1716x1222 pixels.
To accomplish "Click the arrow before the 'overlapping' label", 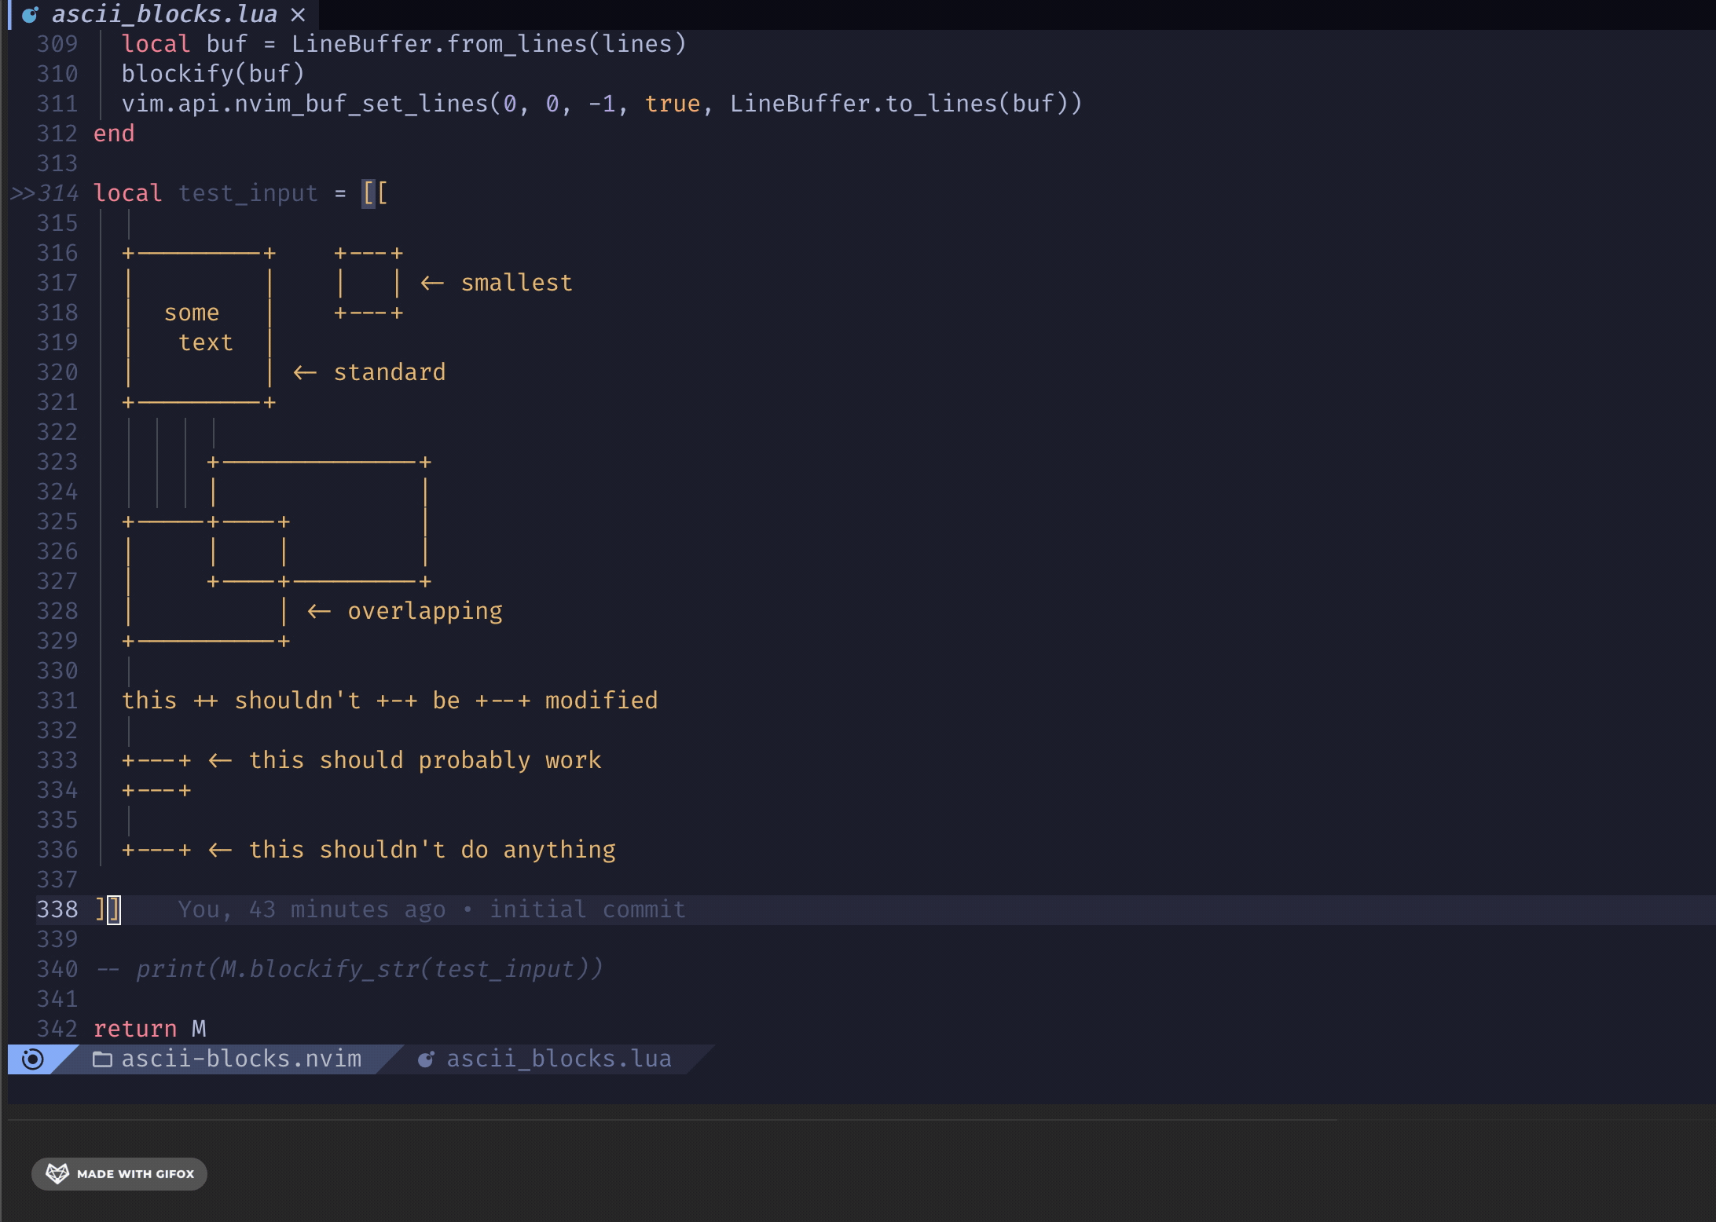I will 319,611.
